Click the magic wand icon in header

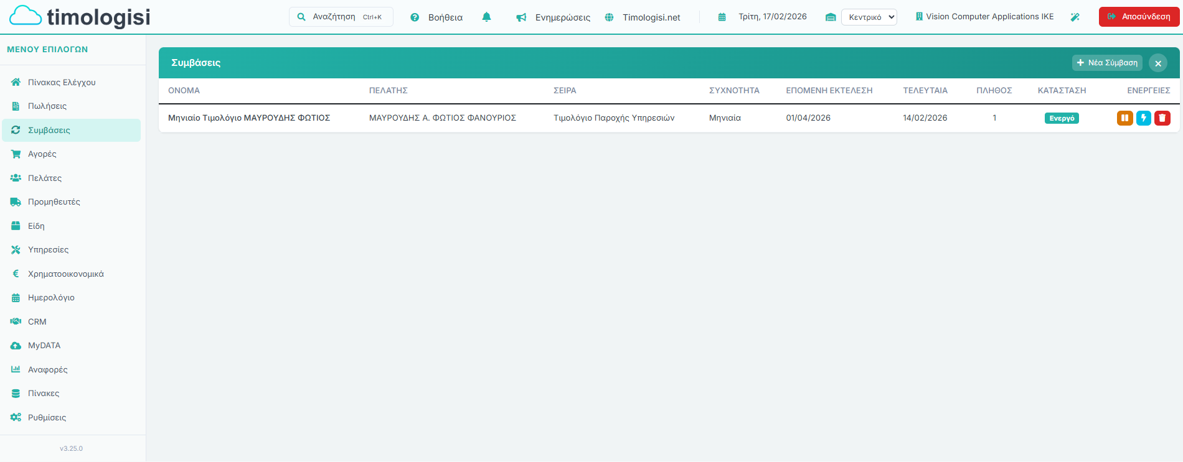pos(1075,17)
